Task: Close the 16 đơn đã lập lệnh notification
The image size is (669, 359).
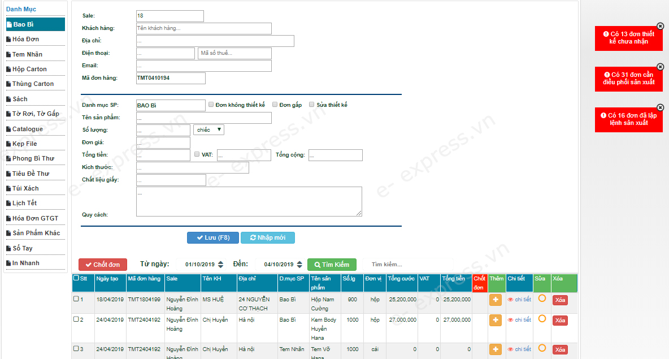Action: point(660,107)
